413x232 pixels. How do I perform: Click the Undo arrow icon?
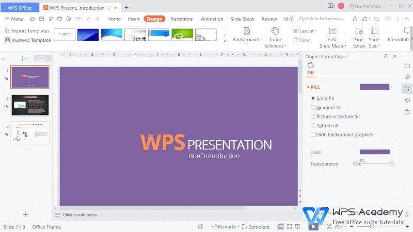pos(78,19)
